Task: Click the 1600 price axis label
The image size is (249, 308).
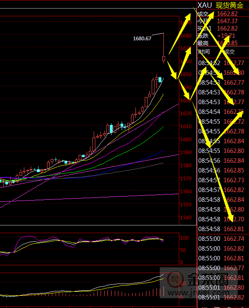Action: point(186,140)
